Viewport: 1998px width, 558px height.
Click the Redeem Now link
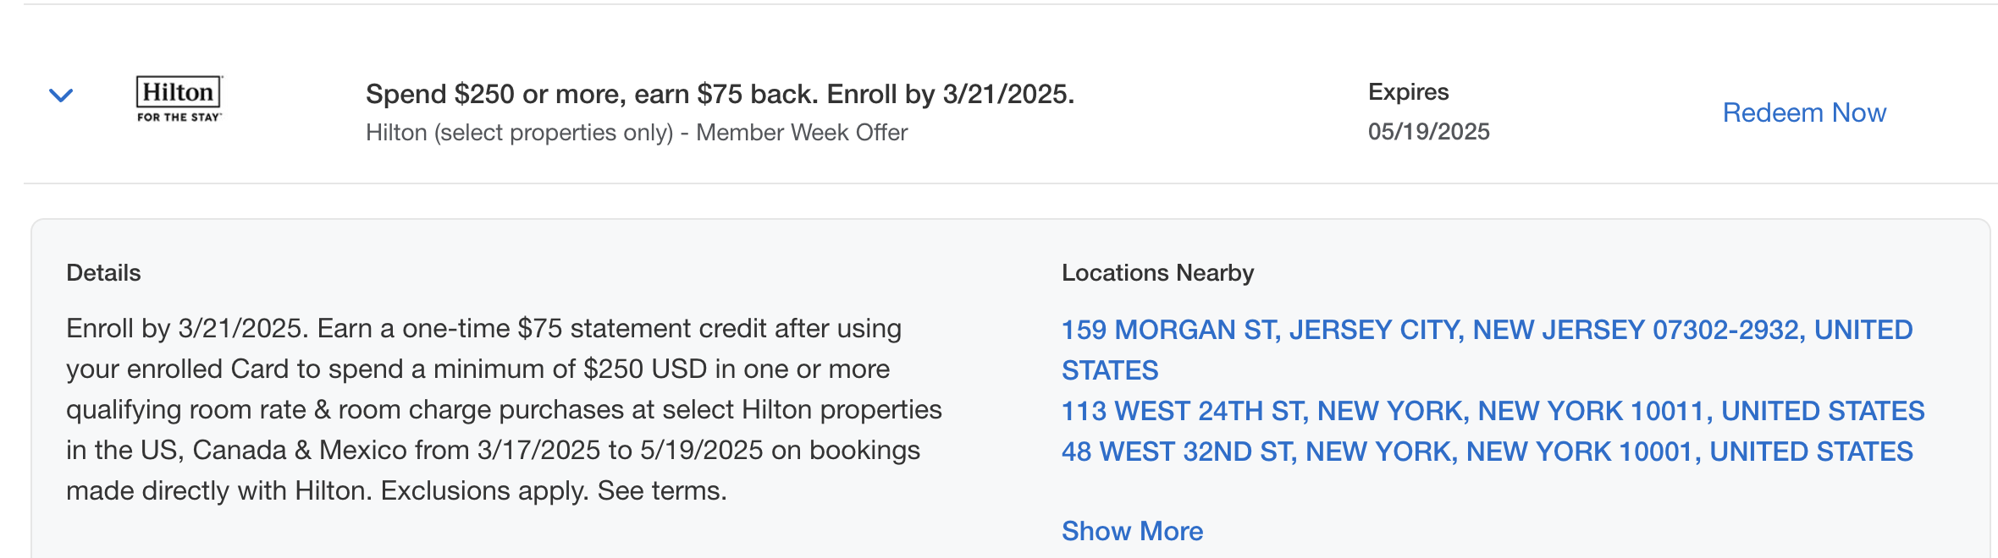[x=1804, y=112]
